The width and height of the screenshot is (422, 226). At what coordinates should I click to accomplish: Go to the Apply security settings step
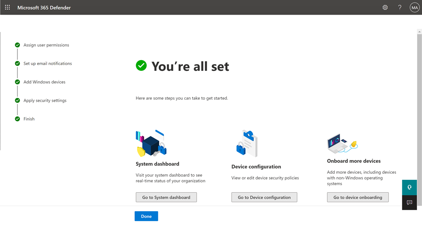45,100
